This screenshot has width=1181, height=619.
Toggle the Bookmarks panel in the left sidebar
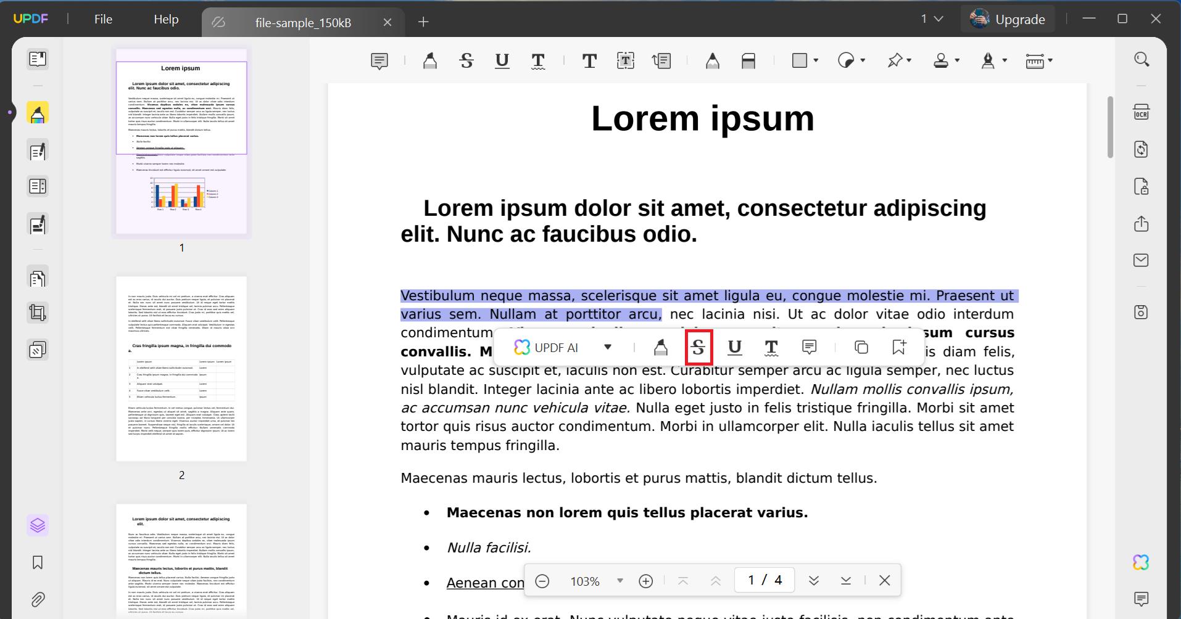(x=38, y=562)
